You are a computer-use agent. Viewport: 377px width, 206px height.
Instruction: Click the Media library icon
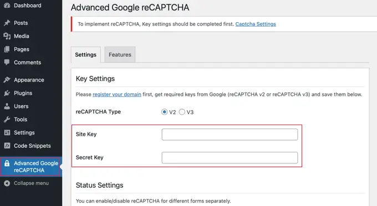[x=7, y=36]
